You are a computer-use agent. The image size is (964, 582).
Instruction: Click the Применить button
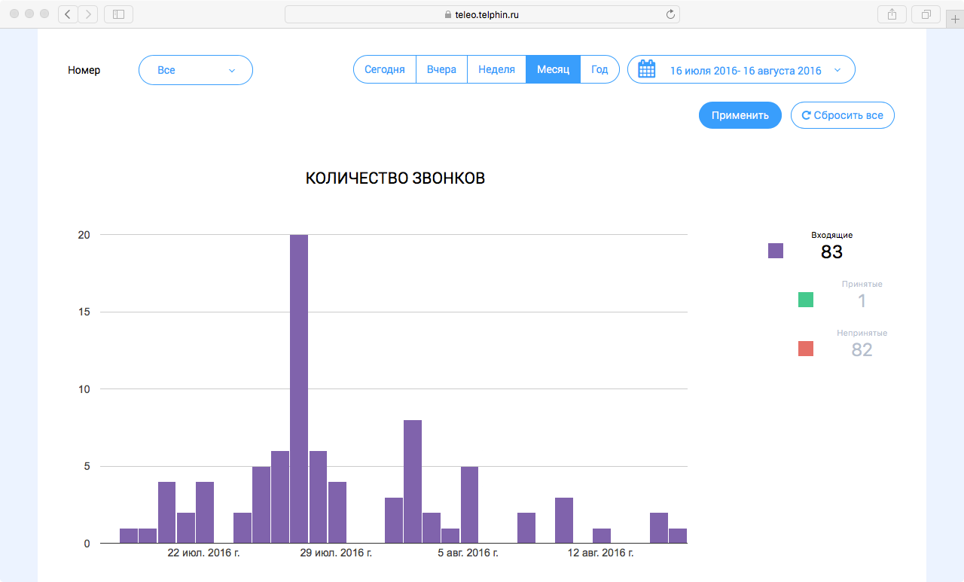tap(740, 115)
